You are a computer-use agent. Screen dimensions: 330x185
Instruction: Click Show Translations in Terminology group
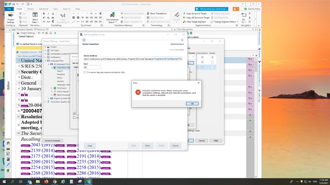(157, 14)
